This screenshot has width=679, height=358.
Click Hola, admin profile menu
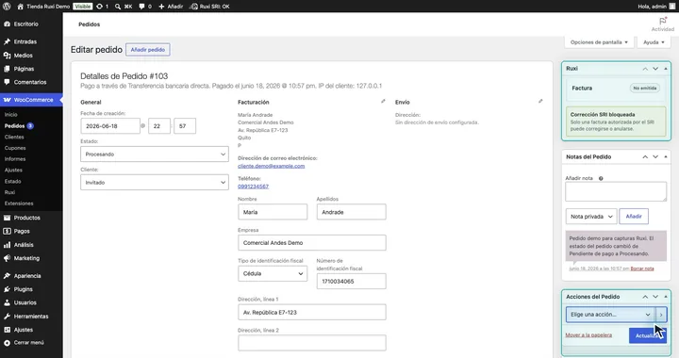coord(656,6)
